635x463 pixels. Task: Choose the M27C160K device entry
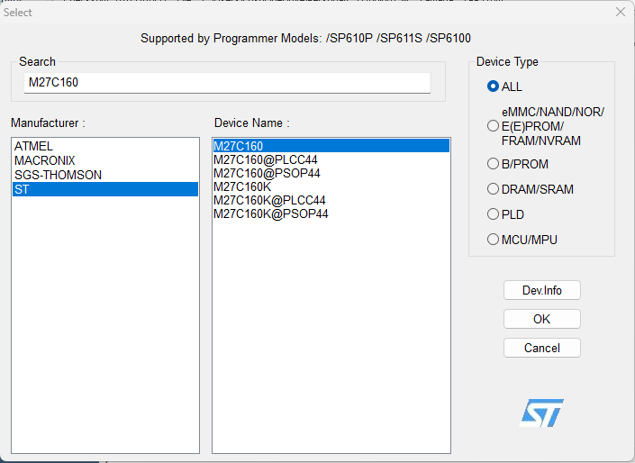click(x=242, y=186)
